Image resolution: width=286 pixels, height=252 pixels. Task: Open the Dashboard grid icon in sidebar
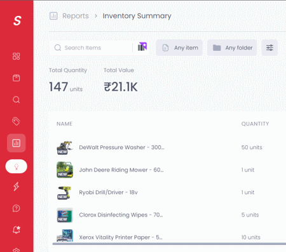pos(17,56)
